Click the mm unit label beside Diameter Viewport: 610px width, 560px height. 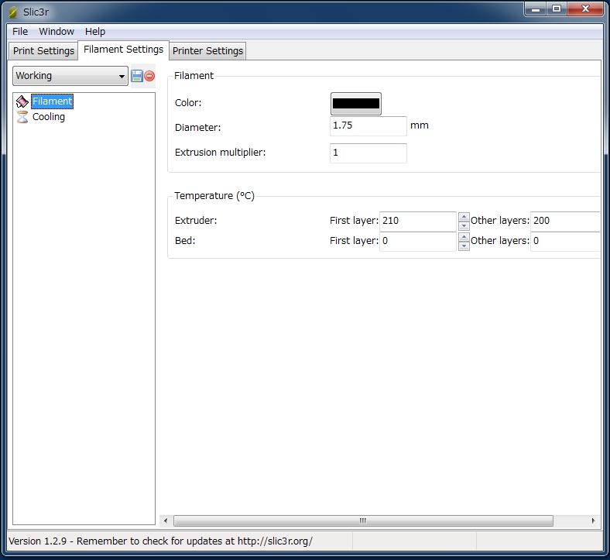click(420, 125)
